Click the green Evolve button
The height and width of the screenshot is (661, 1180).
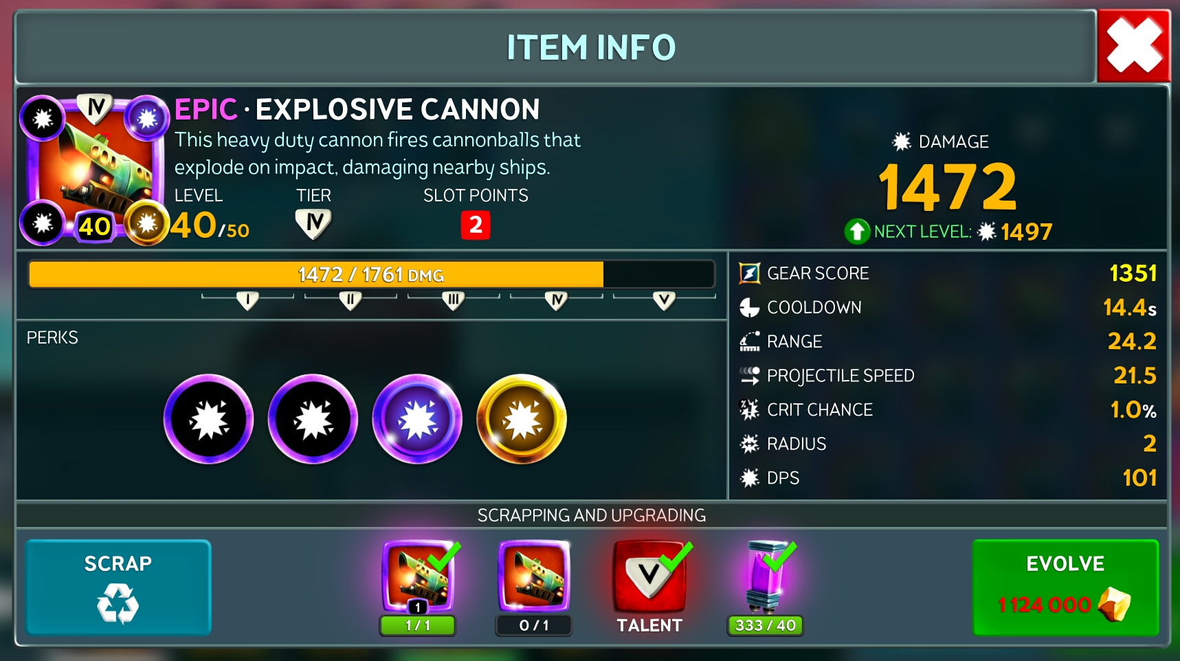1065,587
